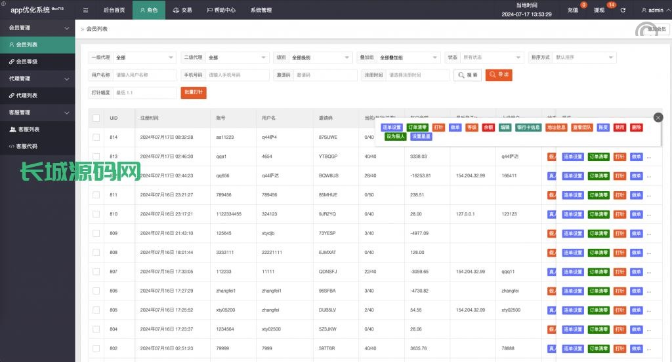Open the 排序方式 sort dropdown
672x362 pixels.
(584, 58)
